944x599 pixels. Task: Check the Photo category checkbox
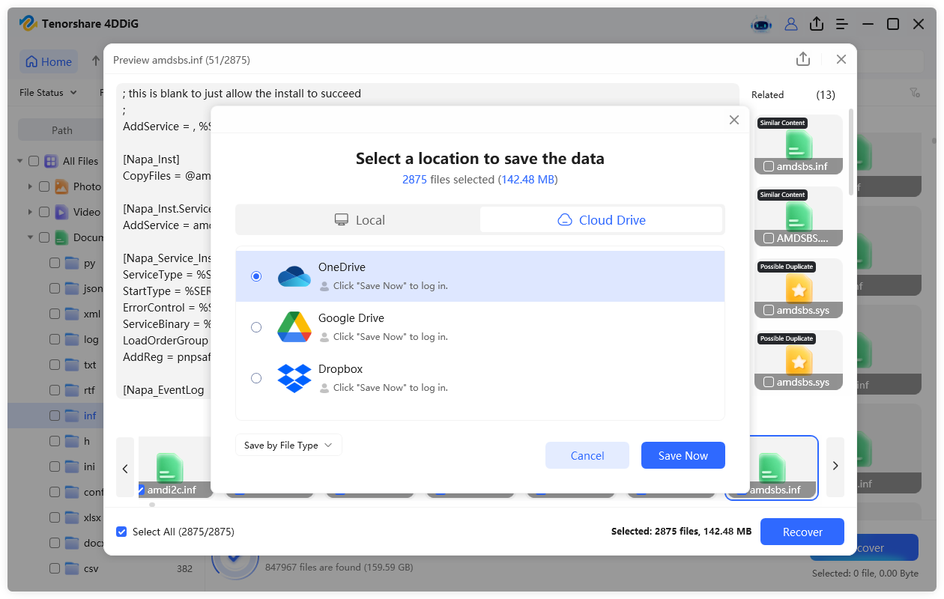(44, 186)
